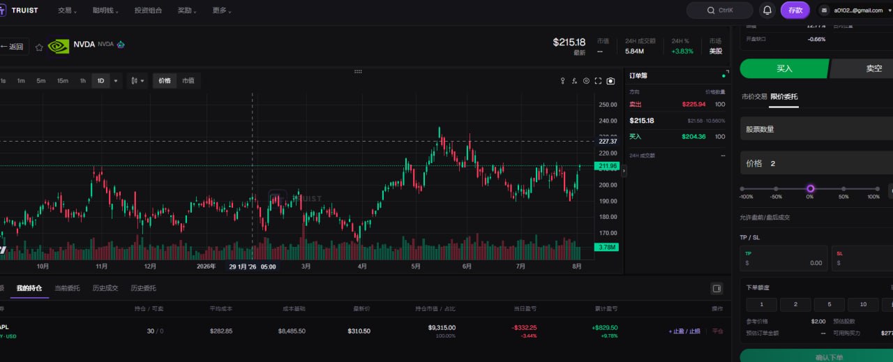The height and width of the screenshot is (362, 893).
Task: Set percentage slider to 100%
Action: coord(877,188)
